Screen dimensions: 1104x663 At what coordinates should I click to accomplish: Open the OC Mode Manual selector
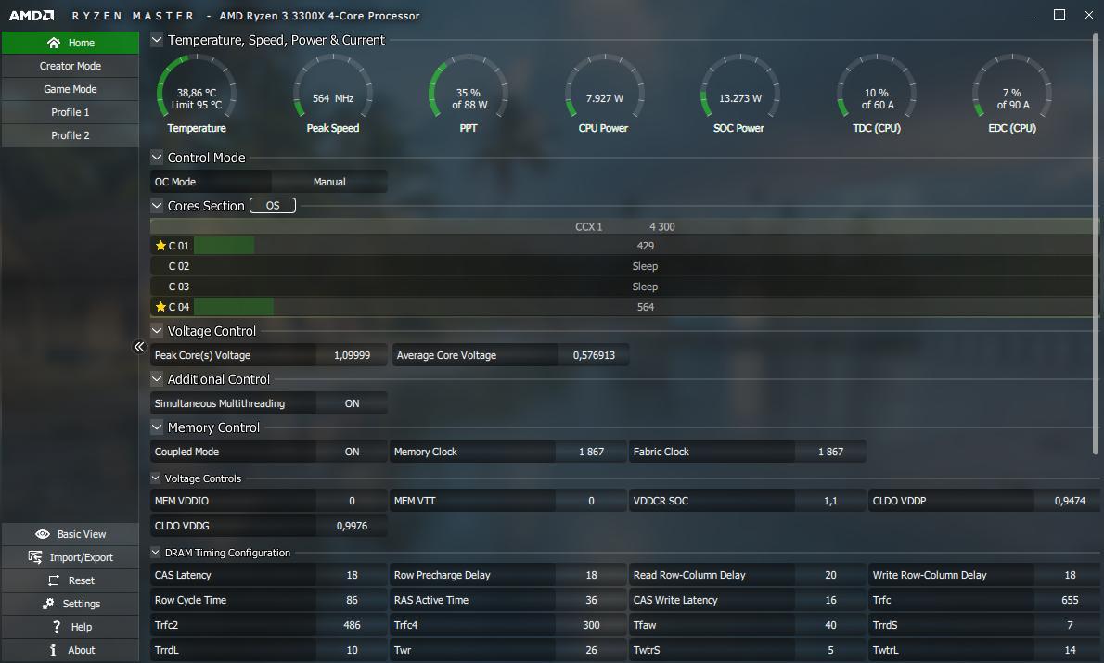click(328, 182)
